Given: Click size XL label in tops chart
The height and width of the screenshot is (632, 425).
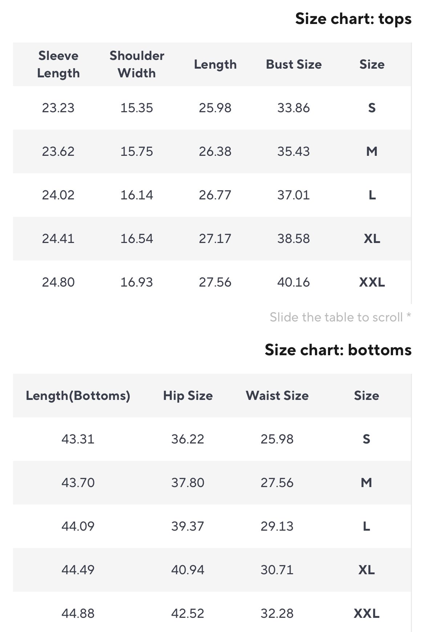Looking at the screenshot, I should [x=372, y=239].
